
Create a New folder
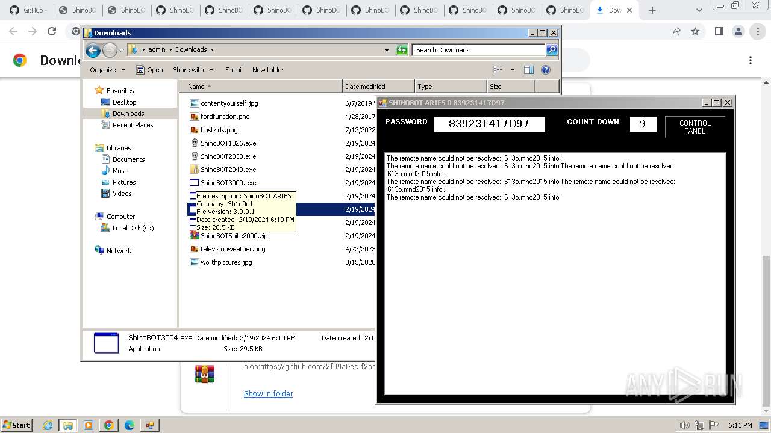pos(268,70)
